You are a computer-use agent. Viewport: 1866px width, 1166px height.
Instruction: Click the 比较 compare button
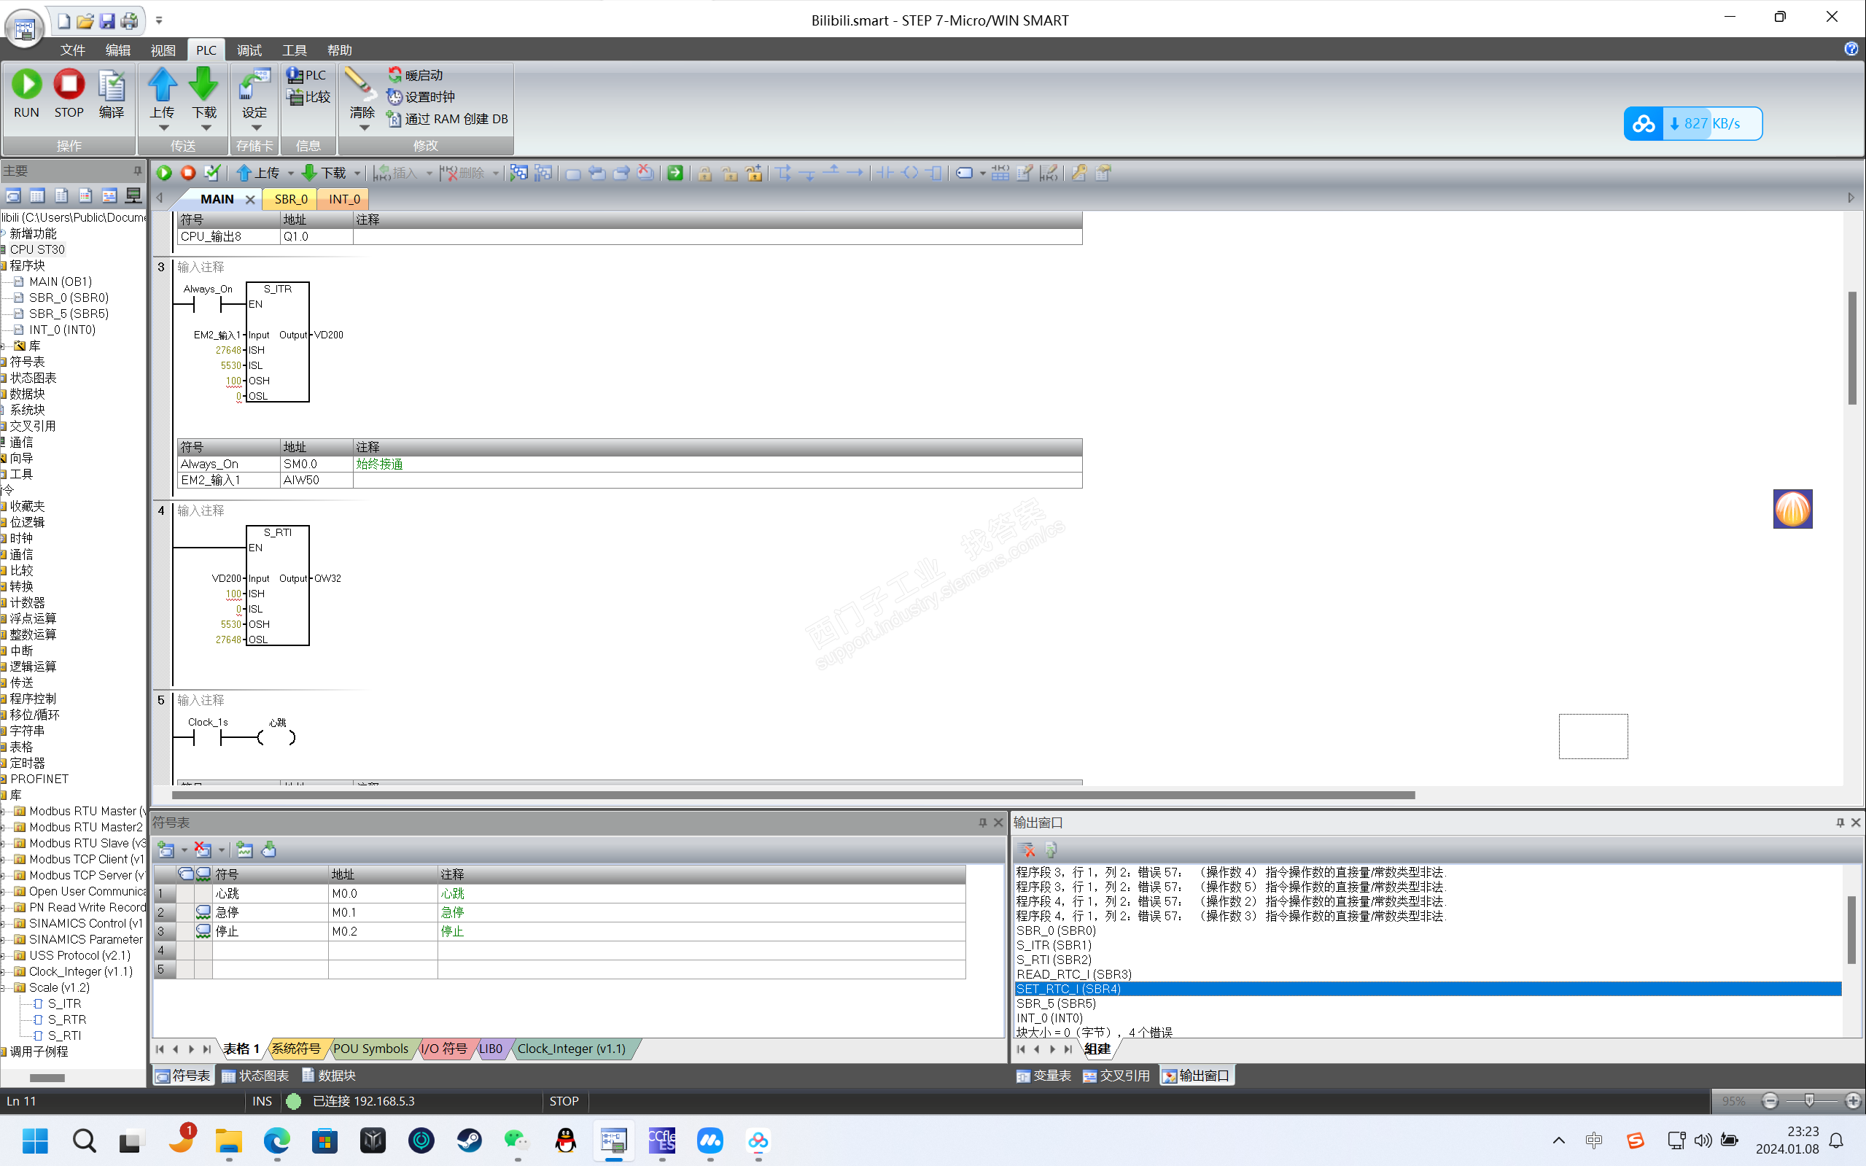[308, 97]
